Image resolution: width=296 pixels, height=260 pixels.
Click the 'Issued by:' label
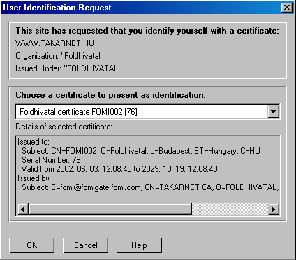pyautogui.click(x=34, y=178)
